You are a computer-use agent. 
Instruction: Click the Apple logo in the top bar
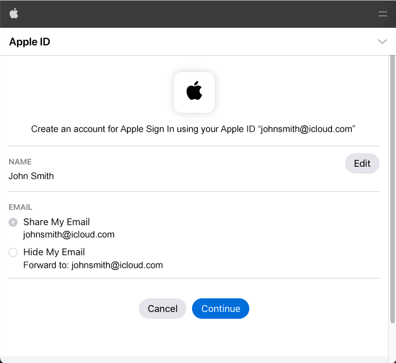pyautogui.click(x=14, y=13)
